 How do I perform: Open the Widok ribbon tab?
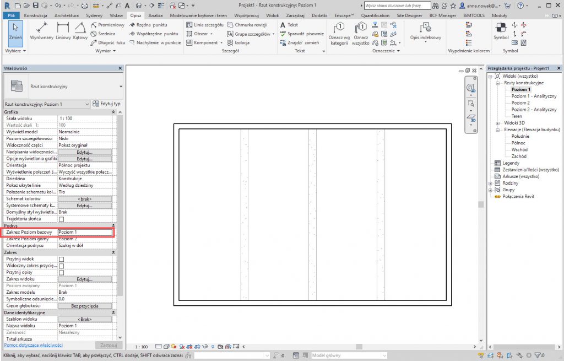[272, 15]
